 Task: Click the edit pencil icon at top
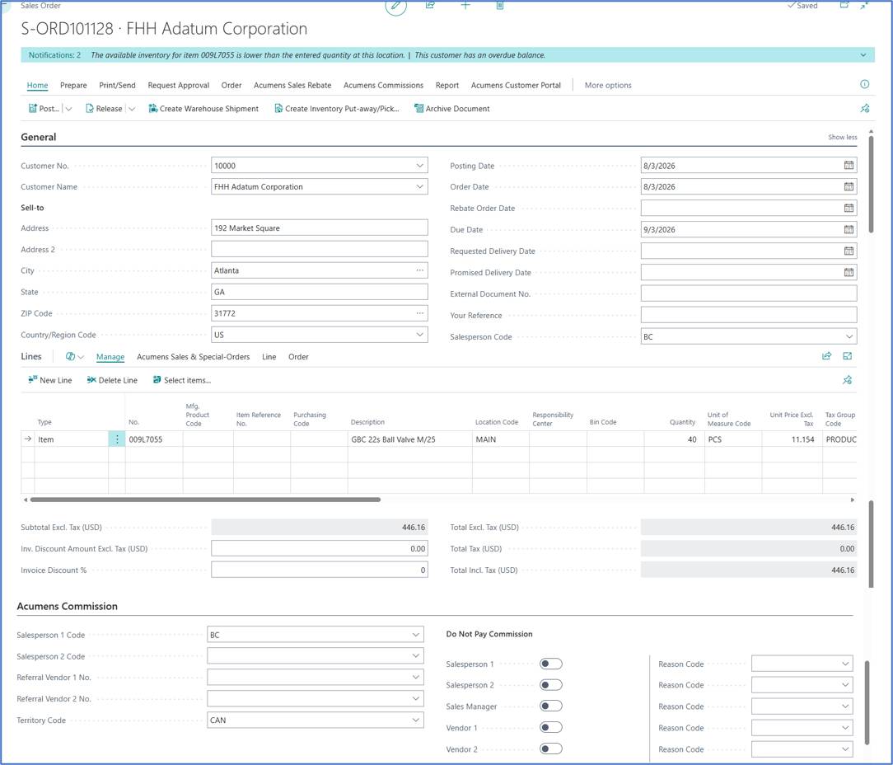[395, 6]
